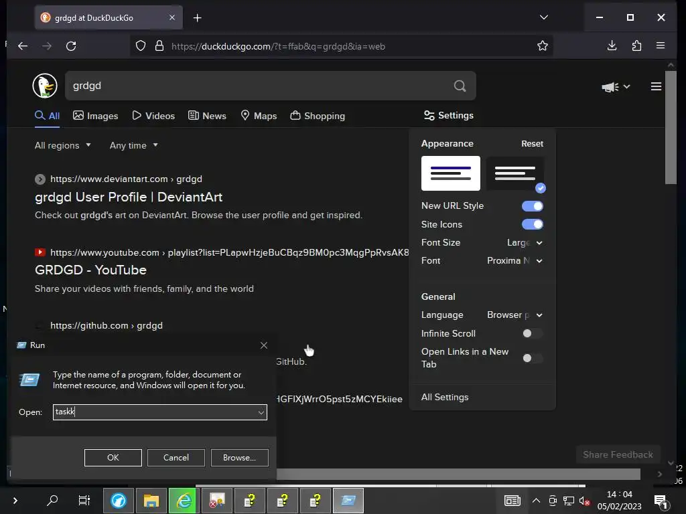Image resolution: width=686 pixels, height=514 pixels.
Task: Click the page vertical scrollbar thumb
Action: (x=671, y=127)
